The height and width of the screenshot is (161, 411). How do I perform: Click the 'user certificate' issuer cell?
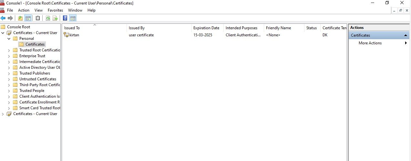(x=141, y=35)
